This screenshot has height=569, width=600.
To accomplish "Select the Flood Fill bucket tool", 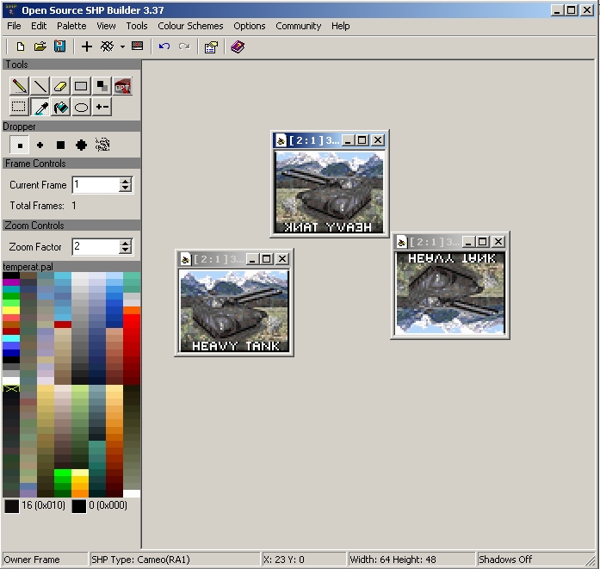I will coord(60,107).
